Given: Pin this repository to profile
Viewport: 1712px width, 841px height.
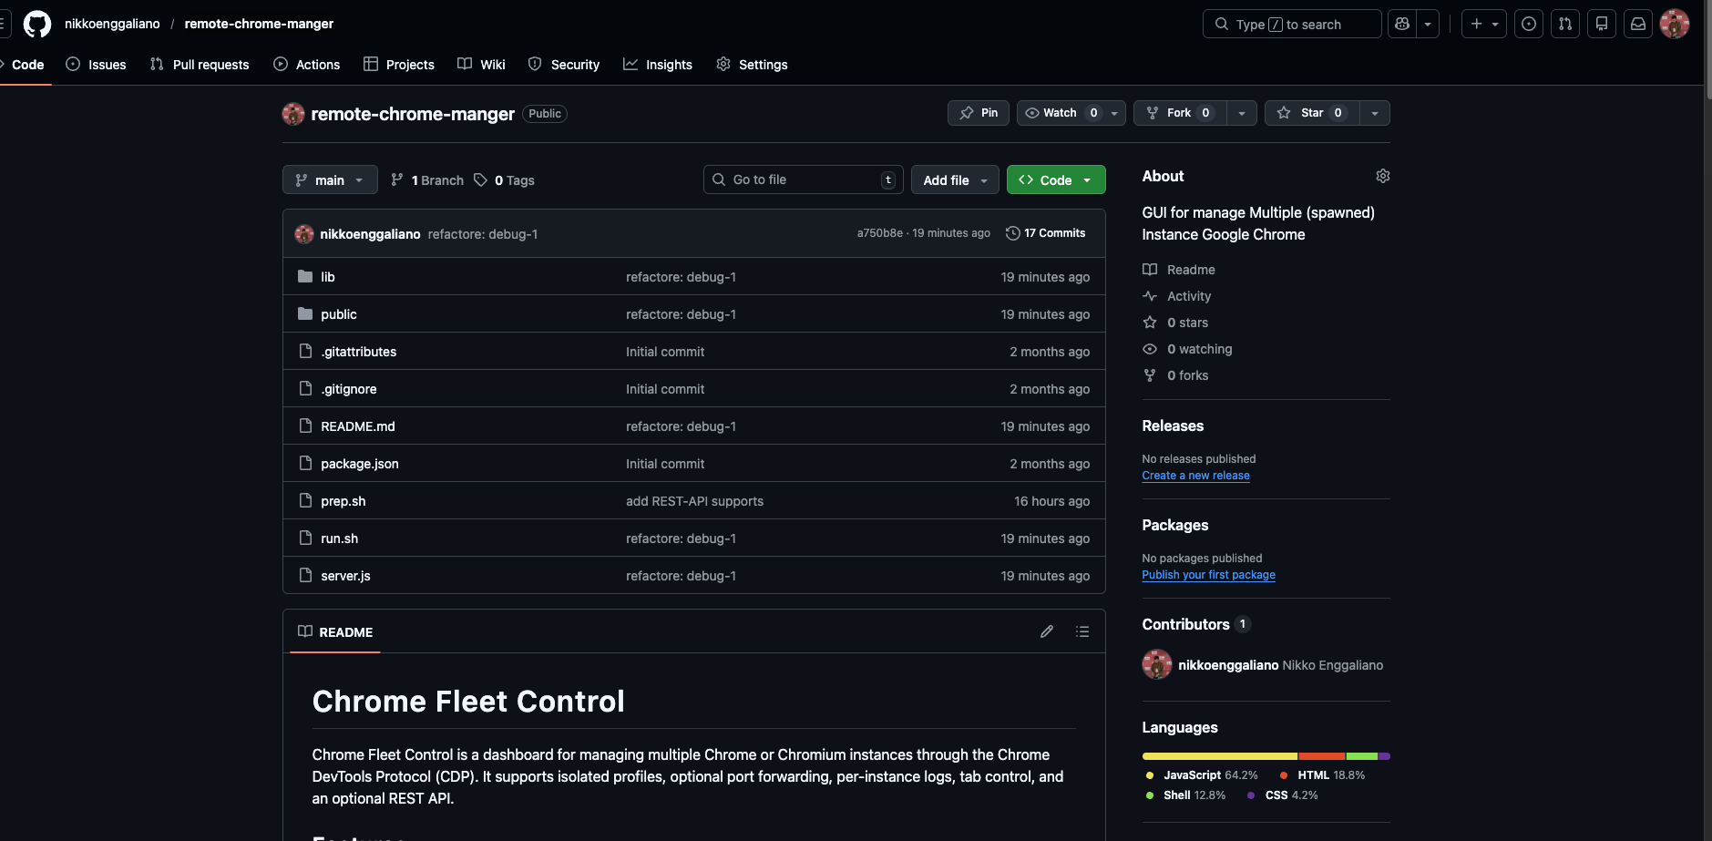Looking at the screenshot, I should click(979, 113).
